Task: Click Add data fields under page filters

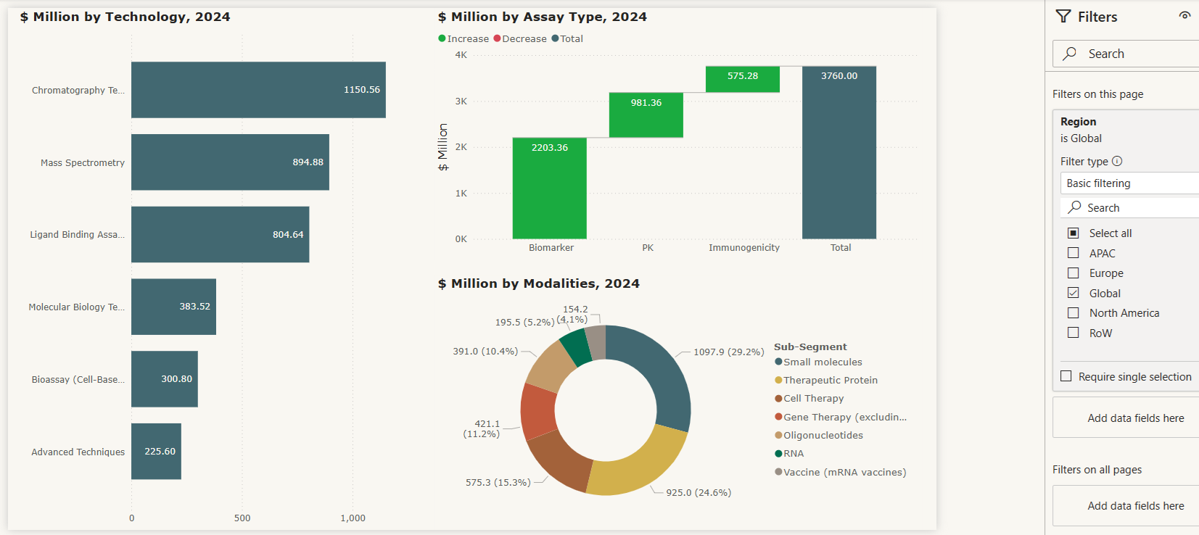Action: pyautogui.click(x=1135, y=418)
